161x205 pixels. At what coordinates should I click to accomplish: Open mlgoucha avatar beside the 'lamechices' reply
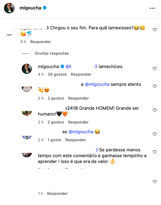point(27,69)
